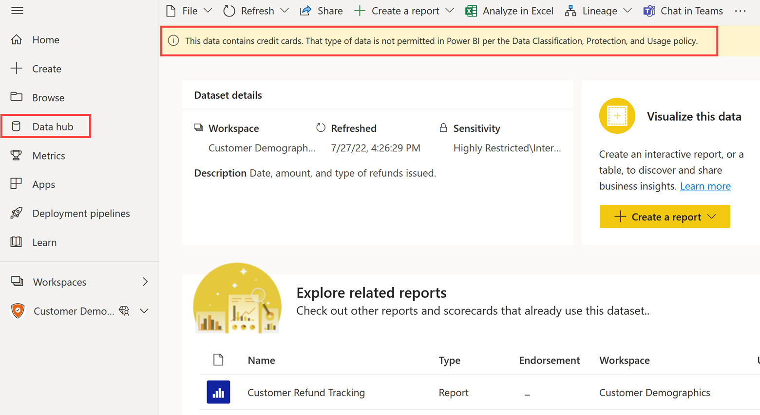Click the Deployment pipelines rocket icon
This screenshot has height=415, width=760.
coord(16,213)
